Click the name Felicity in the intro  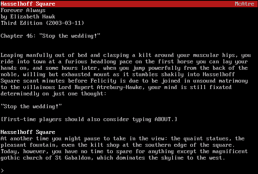tap(104, 81)
